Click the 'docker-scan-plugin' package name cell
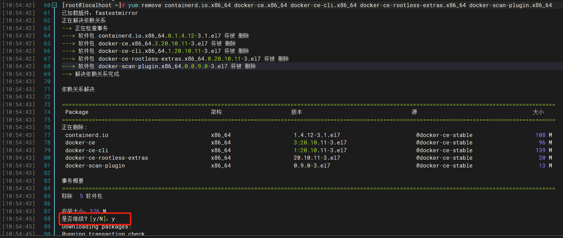This screenshot has width=563, height=238. pyautogui.click(x=95, y=165)
